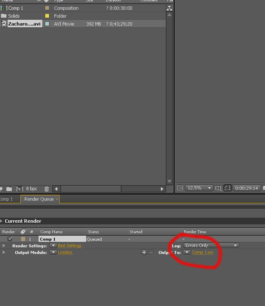The height and width of the screenshot is (306, 265).
Task: Click the Solids folder icon
Action: 4,16
